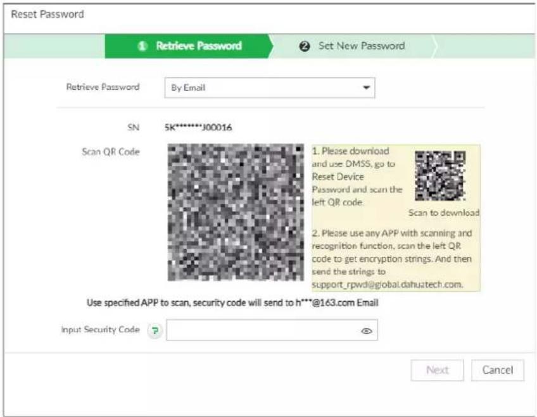The image size is (537, 417).
Task: Click the security code help question icon
Action: tap(155, 330)
